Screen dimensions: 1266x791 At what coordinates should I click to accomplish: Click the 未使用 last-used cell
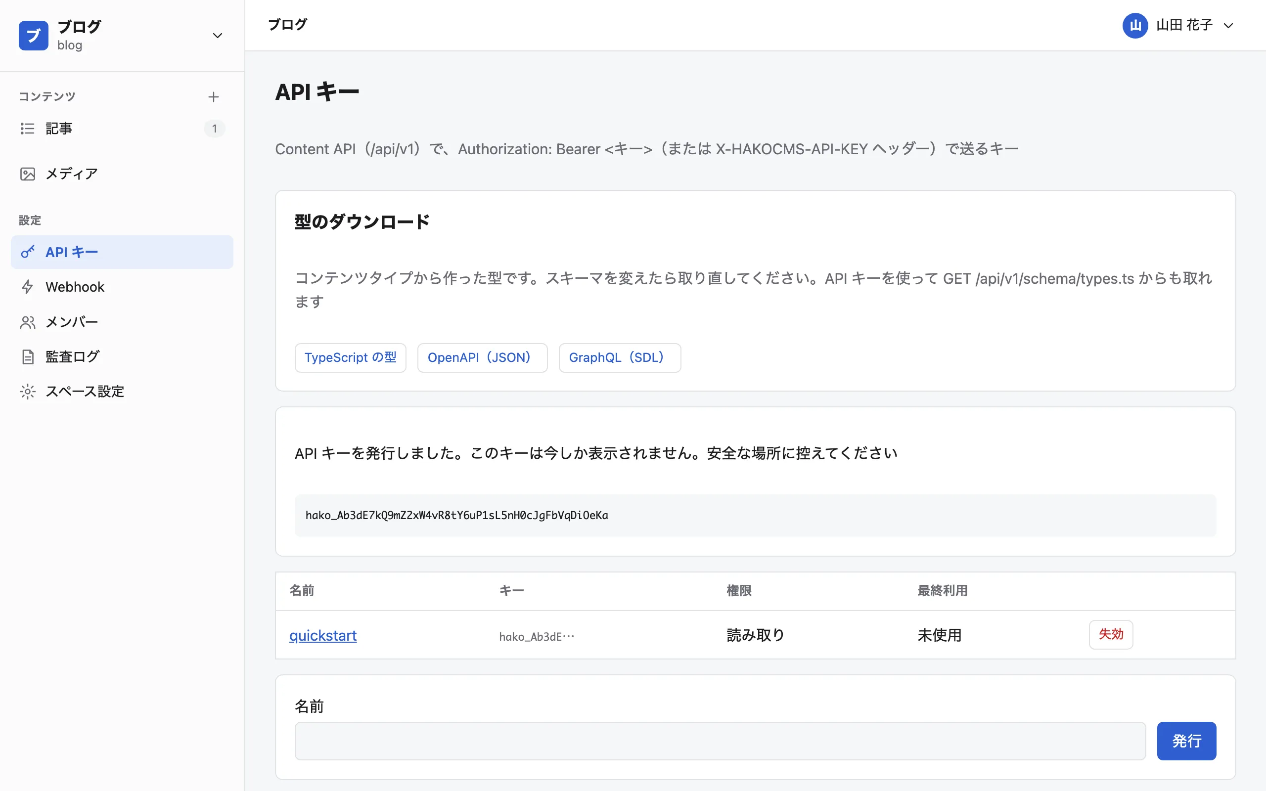[x=940, y=635]
